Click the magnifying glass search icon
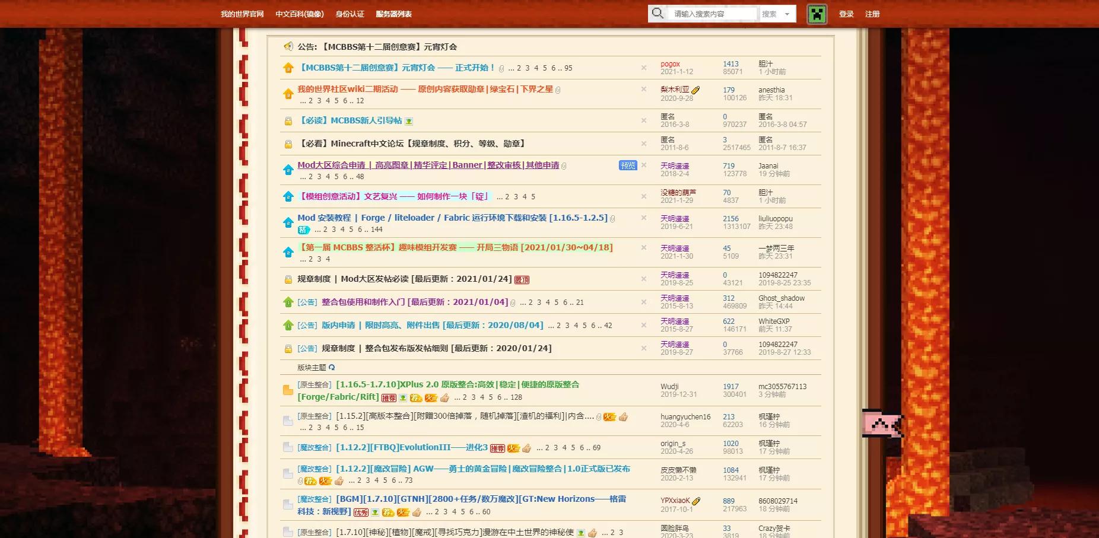1099x538 pixels. [x=657, y=13]
